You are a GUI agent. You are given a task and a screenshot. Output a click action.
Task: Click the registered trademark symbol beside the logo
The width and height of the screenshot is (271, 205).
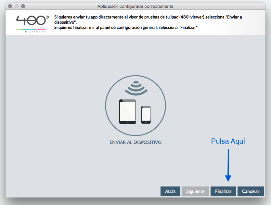(x=47, y=17)
